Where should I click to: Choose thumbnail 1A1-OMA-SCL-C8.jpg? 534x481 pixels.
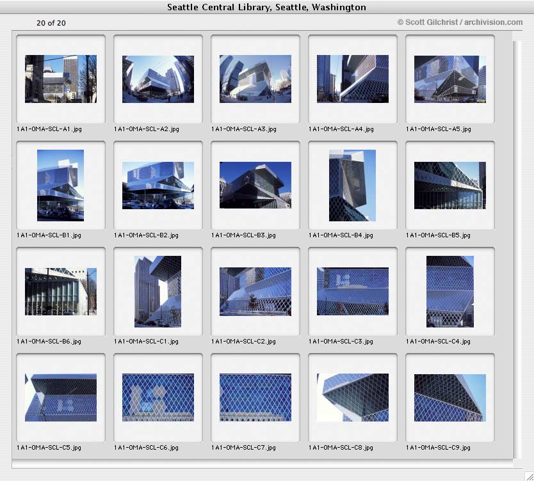pos(353,398)
